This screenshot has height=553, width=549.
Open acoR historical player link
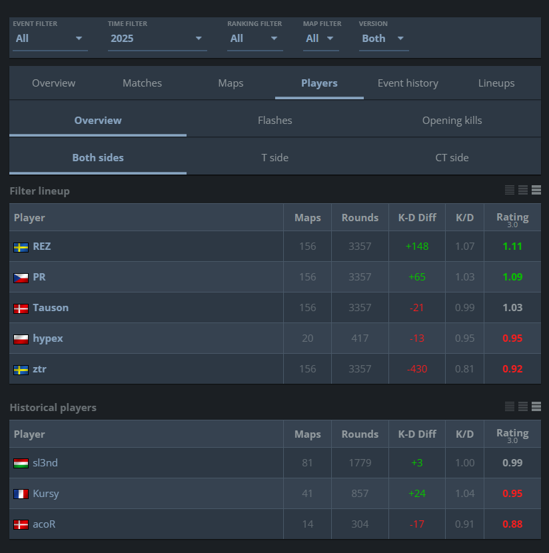pos(44,524)
